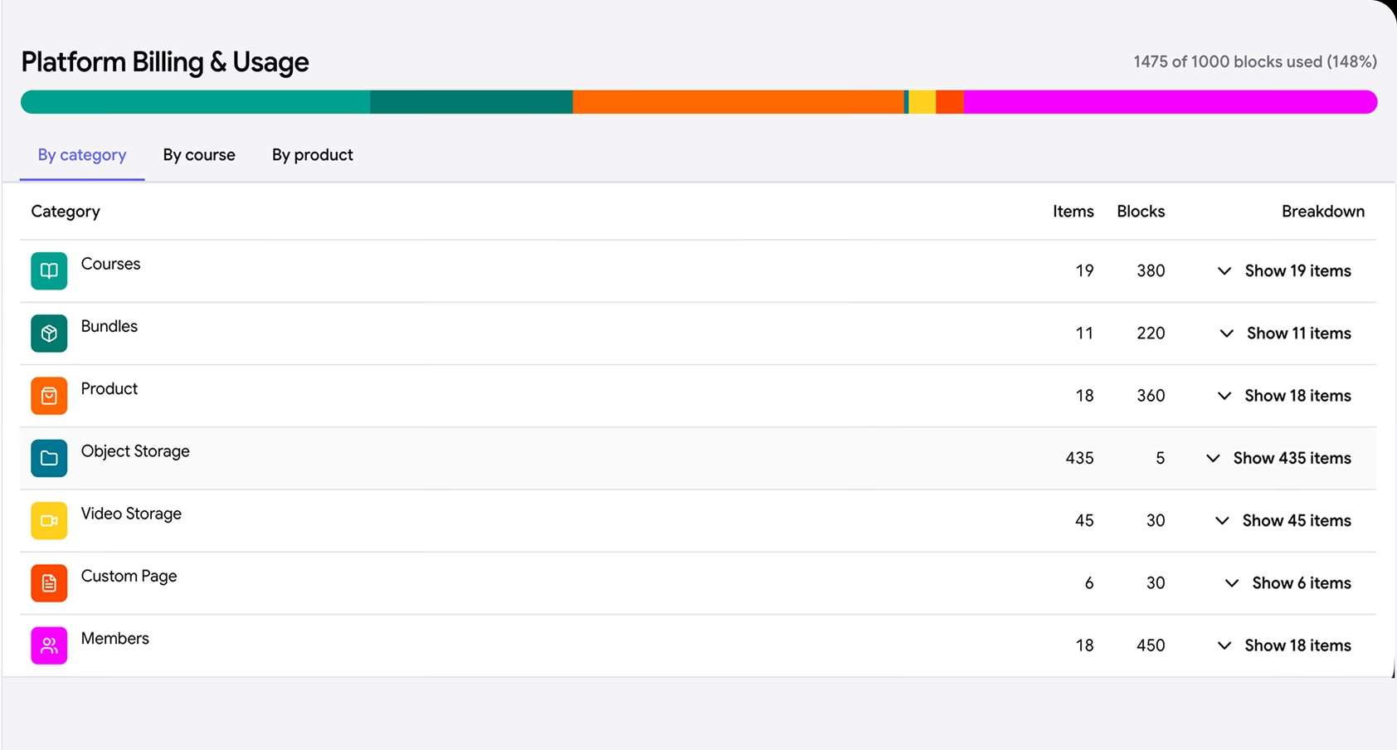Click chevron beside Show 18 items for Members

click(x=1224, y=645)
